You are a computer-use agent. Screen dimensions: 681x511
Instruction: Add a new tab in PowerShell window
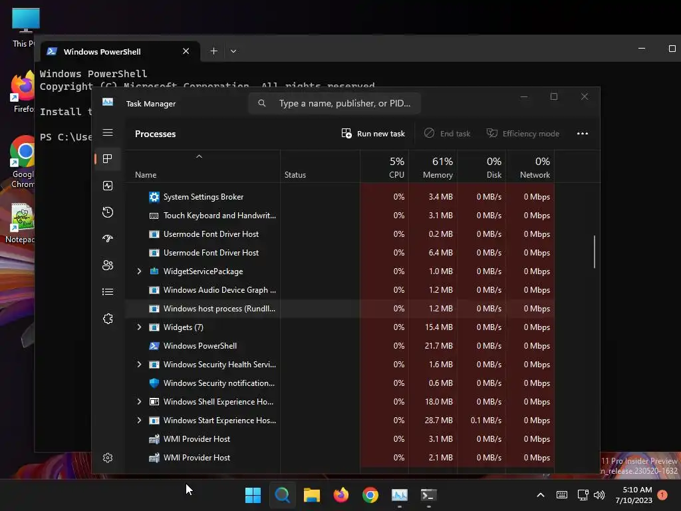[x=213, y=51]
